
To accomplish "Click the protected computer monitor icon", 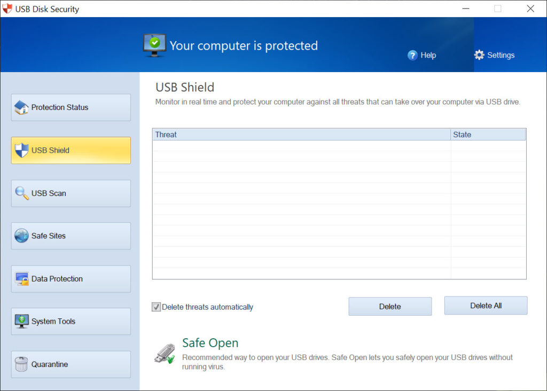I will tap(154, 45).
